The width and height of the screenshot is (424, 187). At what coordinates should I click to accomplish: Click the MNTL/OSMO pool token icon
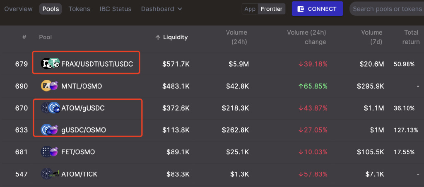click(50, 86)
